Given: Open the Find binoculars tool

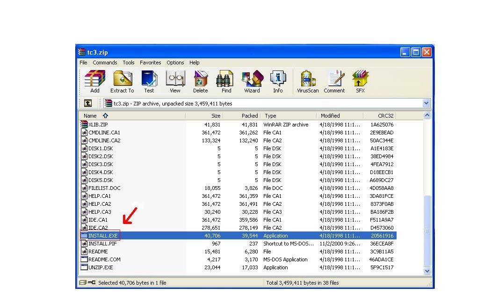Looking at the screenshot, I should (226, 82).
